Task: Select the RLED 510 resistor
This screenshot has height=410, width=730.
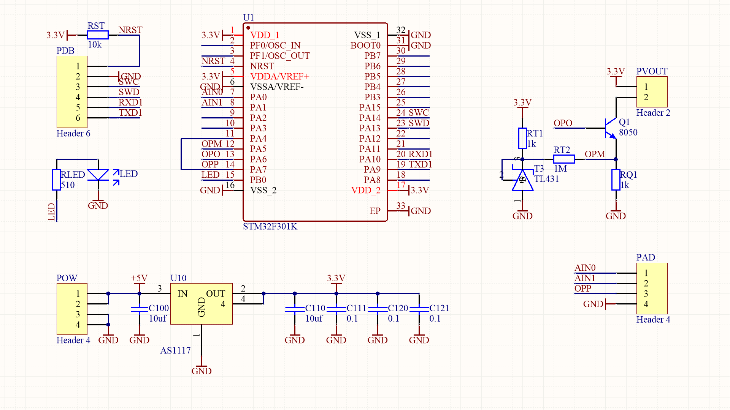Action: [57, 180]
